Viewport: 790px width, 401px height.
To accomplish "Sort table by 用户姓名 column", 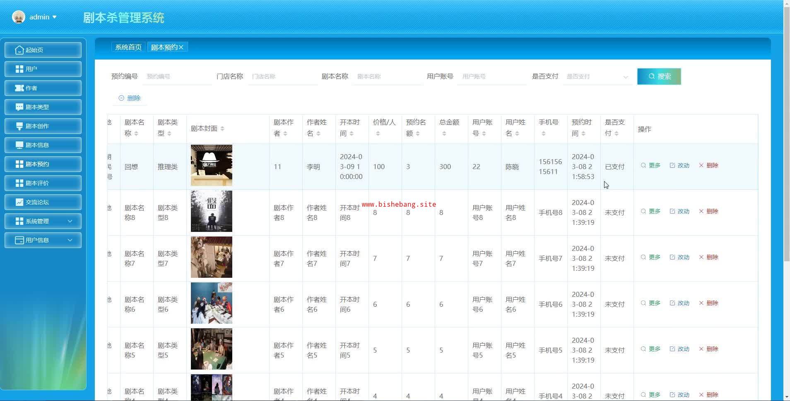I will click(517, 134).
